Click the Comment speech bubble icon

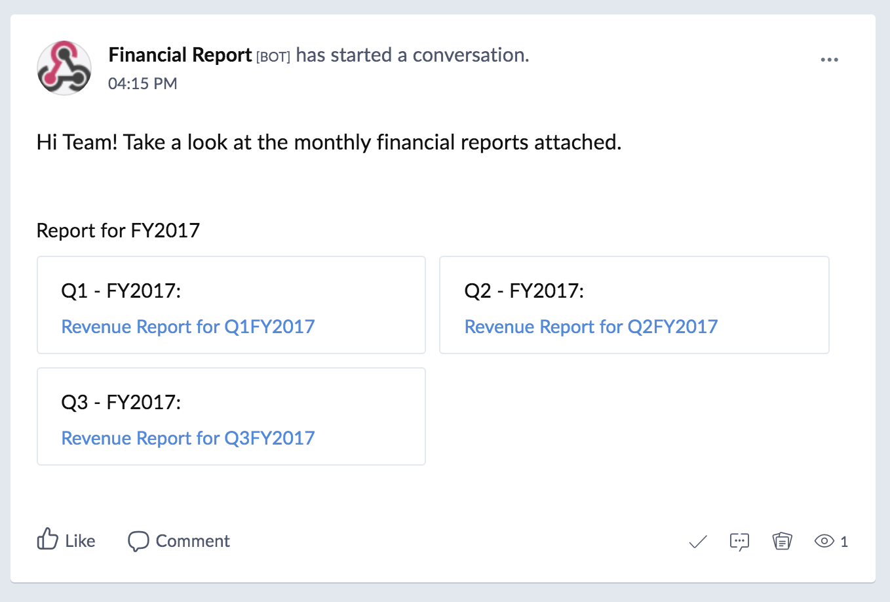point(138,541)
